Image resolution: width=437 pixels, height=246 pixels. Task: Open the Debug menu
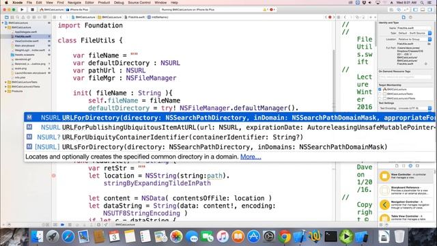[119, 3]
